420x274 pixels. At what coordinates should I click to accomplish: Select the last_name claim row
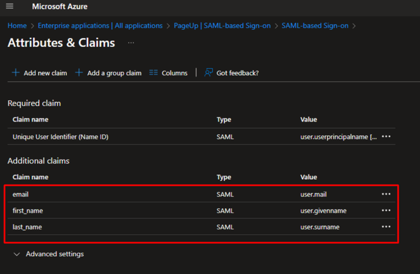(27, 227)
